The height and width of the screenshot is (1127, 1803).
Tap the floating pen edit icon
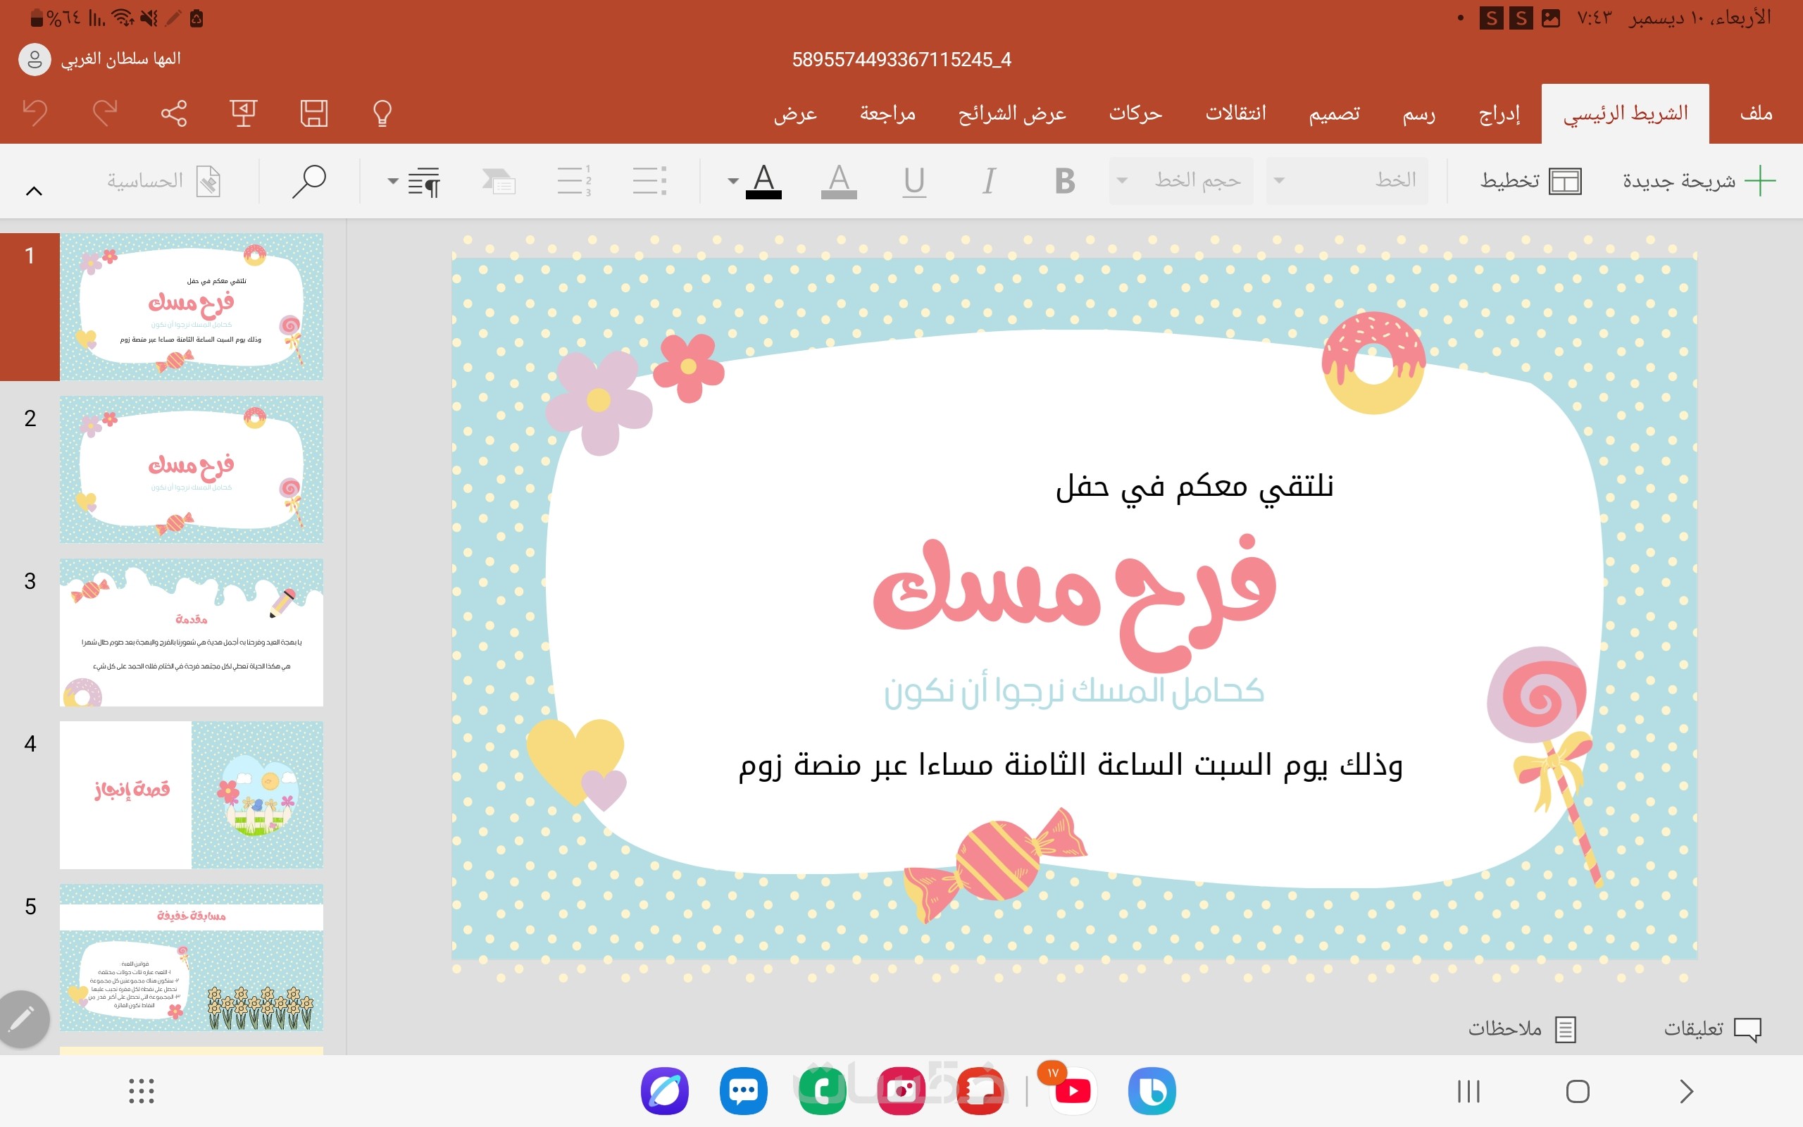(x=23, y=1019)
